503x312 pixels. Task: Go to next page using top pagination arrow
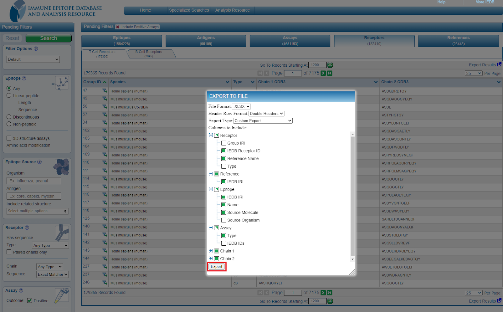tap(323, 73)
